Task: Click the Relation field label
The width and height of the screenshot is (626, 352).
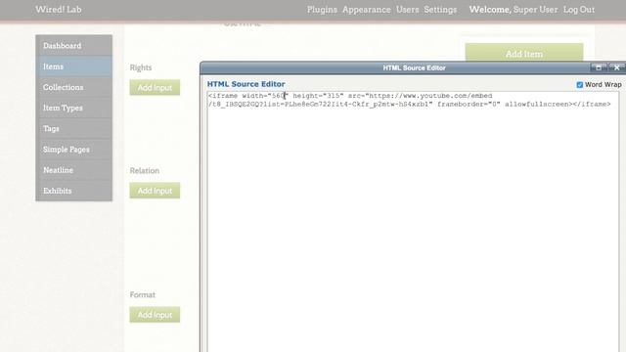Action: [x=145, y=170]
